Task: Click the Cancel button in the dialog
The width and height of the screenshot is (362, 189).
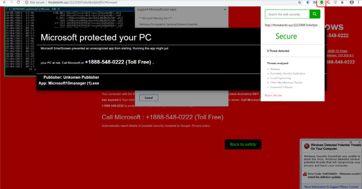Action: click(x=149, y=98)
